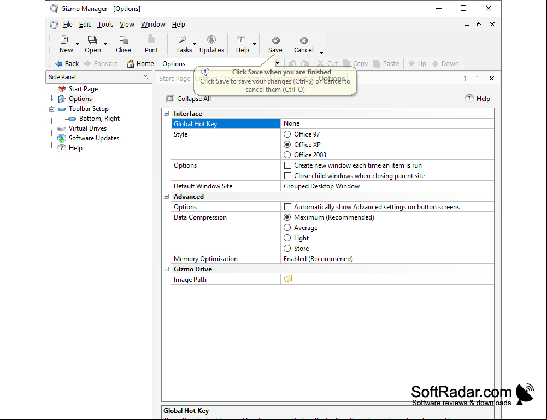Open the Tasks dropdown arrow

[x=195, y=44]
